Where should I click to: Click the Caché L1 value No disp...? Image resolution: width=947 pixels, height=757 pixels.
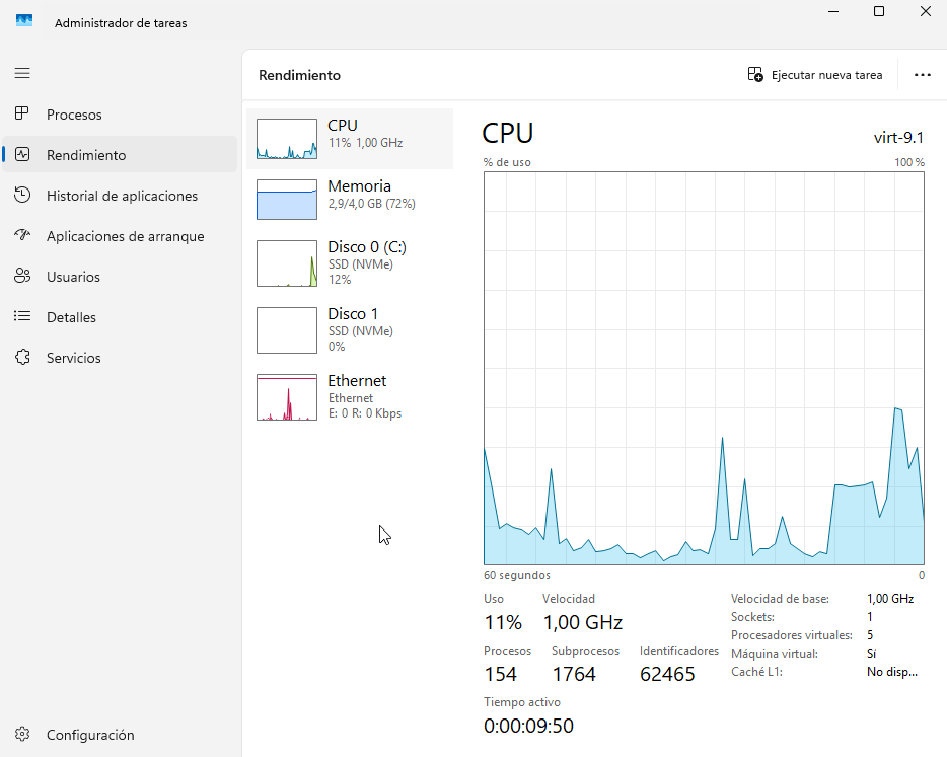[892, 672]
